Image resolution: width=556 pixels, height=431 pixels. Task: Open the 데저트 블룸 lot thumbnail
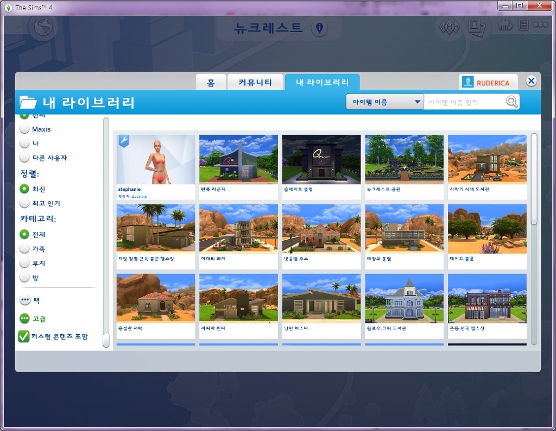tap(487, 229)
